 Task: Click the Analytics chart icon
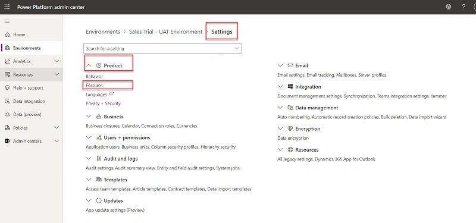tap(8, 61)
